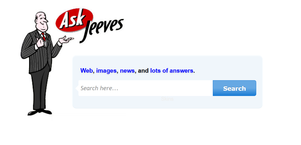This screenshot has height=145, width=301.
Task: Click the butler's outstretched open hand
Action: (66, 40)
